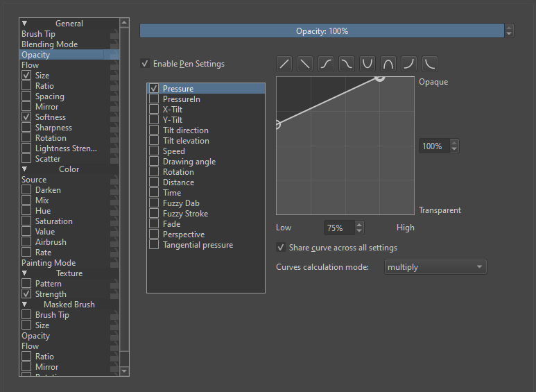Enable the Tilt elevation sensor
Viewport: 536px width, 392px height.
[154, 141]
